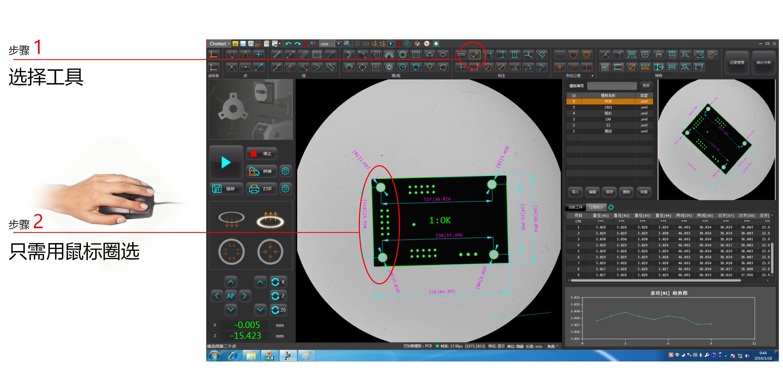This screenshot has height=373, width=783.
Task: Click the blue floppy disk save icon
Action: (243, 44)
